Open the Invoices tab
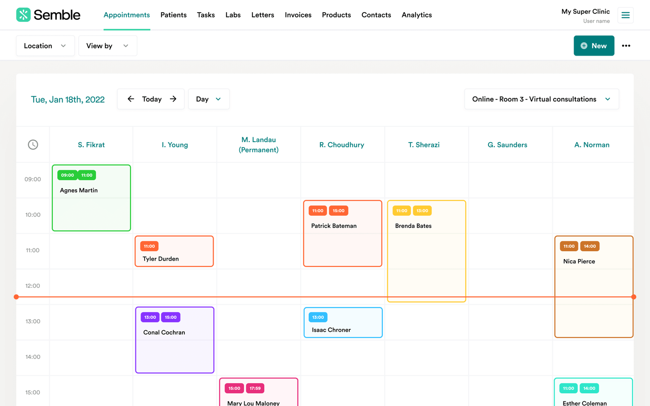 click(x=298, y=15)
